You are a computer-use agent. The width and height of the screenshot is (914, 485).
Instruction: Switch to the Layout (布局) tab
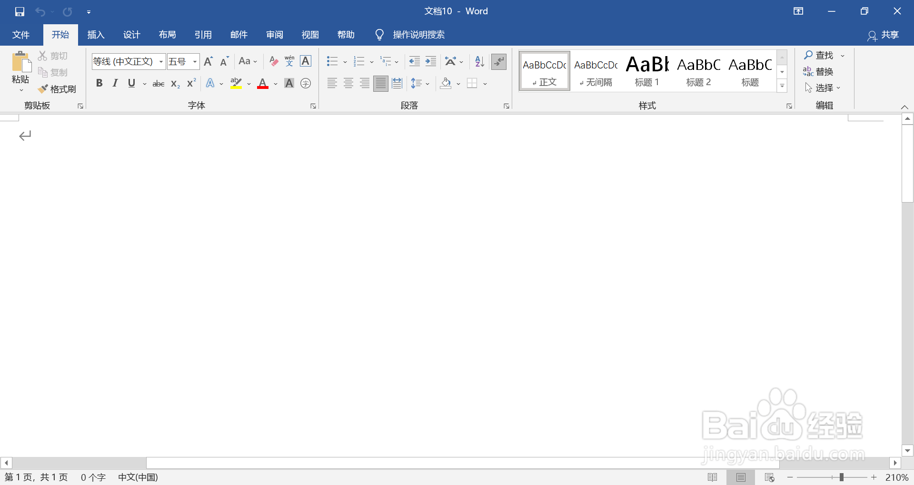coord(167,35)
